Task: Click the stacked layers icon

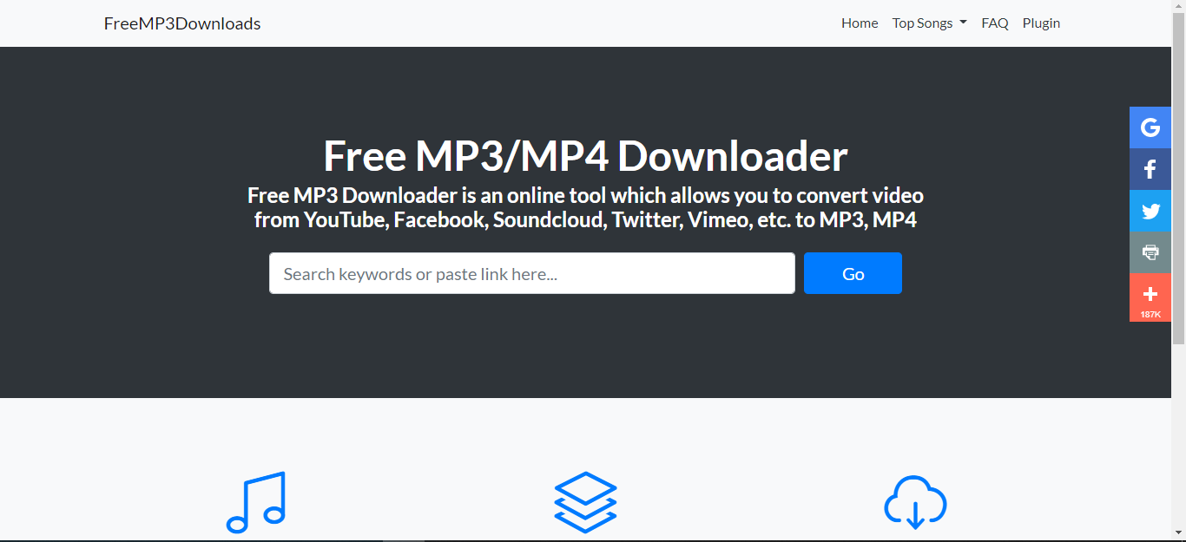Action: pyautogui.click(x=585, y=502)
